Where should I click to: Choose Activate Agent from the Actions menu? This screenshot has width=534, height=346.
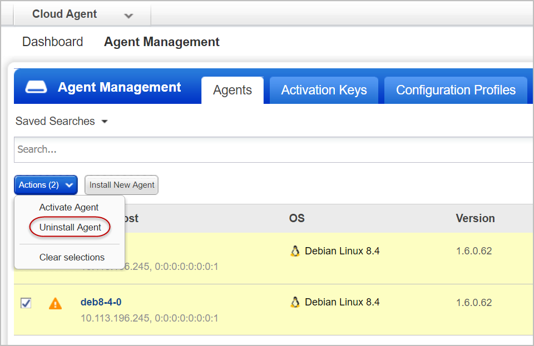click(68, 207)
